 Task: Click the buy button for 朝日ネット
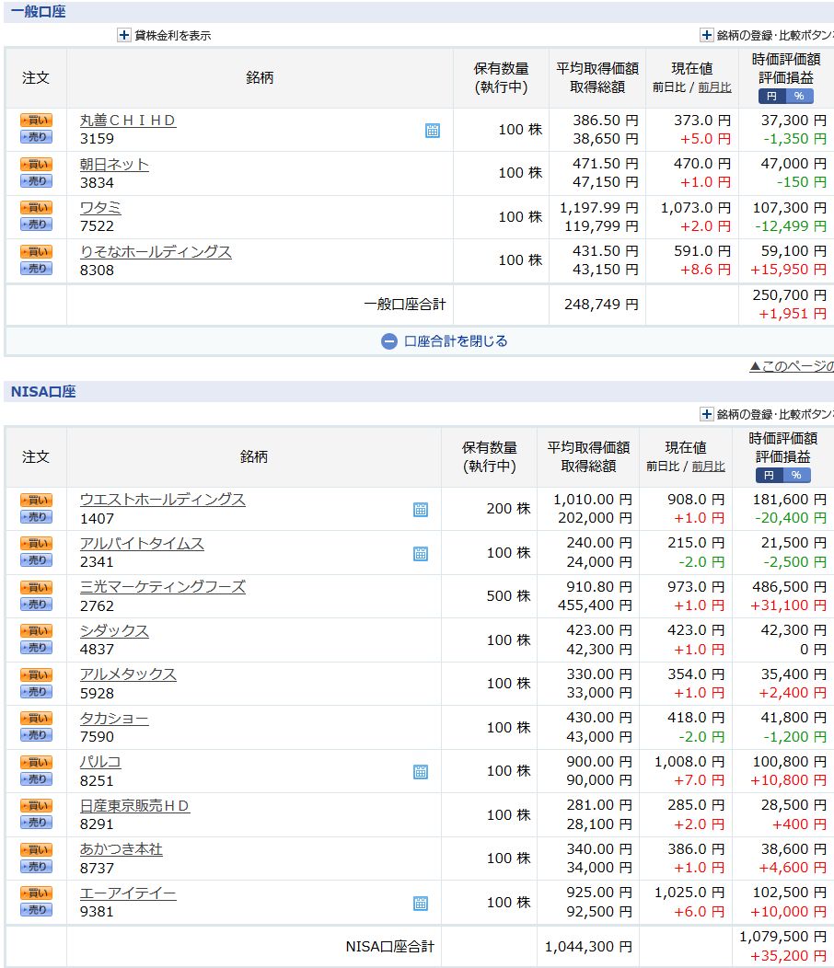click(x=36, y=164)
